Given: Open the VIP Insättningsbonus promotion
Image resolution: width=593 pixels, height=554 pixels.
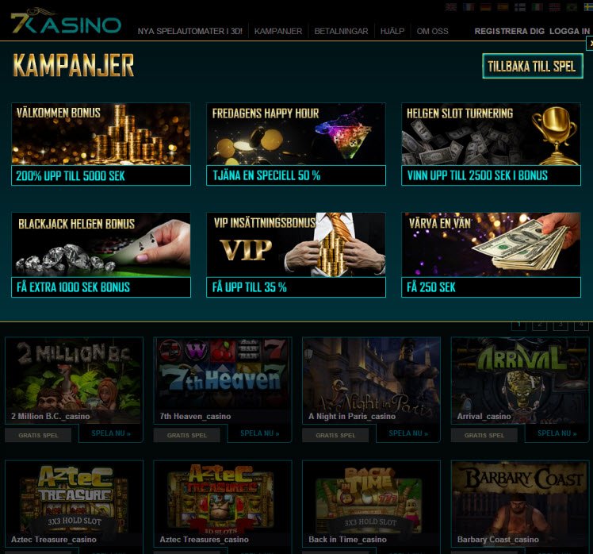Looking at the screenshot, I should point(296,255).
